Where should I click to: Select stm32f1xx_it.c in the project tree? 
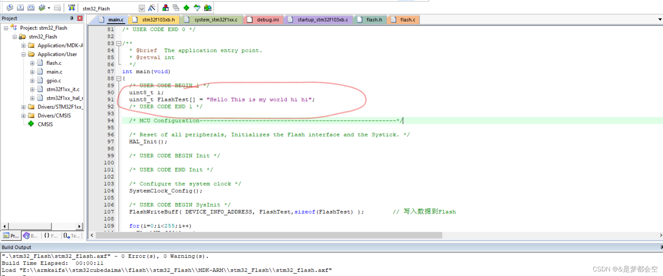(x=63, y=89)
